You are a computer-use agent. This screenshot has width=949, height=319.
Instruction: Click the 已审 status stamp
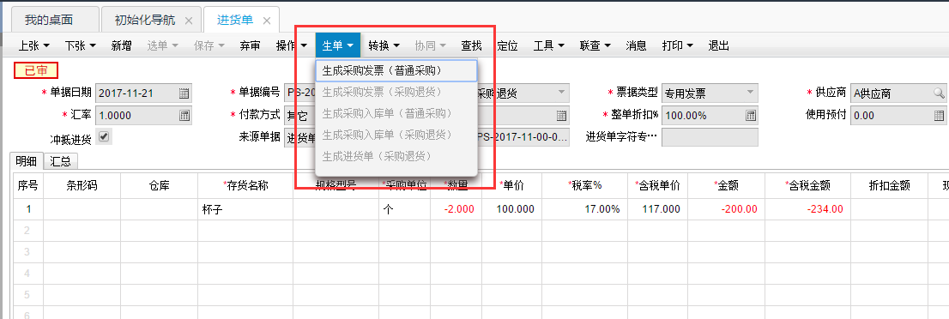tap(36, 71)
